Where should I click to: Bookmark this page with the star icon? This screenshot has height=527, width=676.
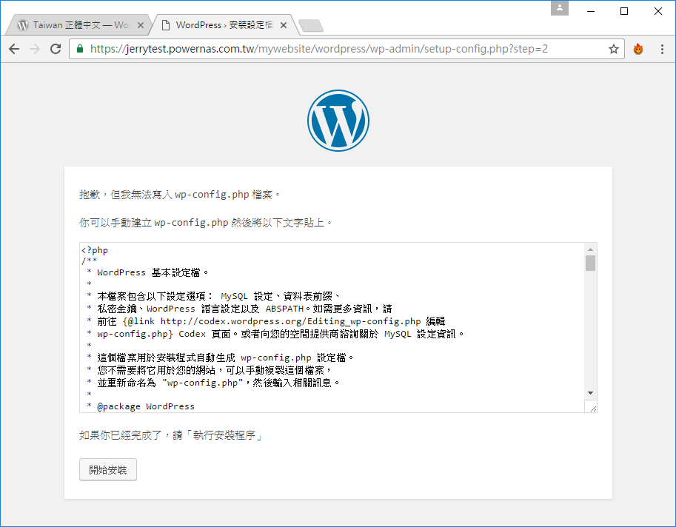(614, 49)
